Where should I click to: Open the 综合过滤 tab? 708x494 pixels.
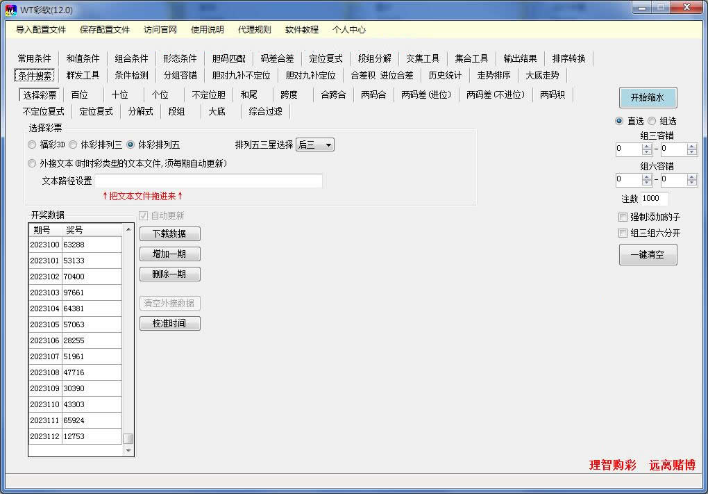click(264, 110)
